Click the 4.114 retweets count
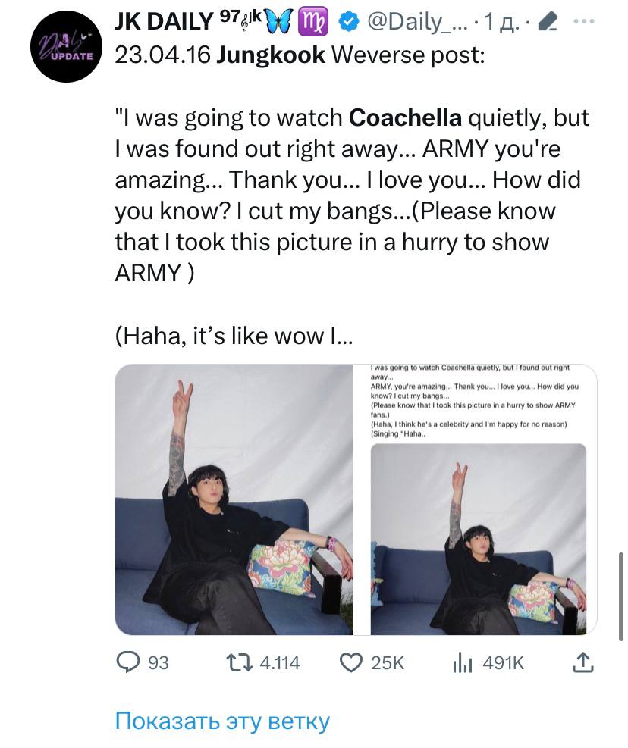Viewport: 628px width, 748px height. tap(279, 663)
